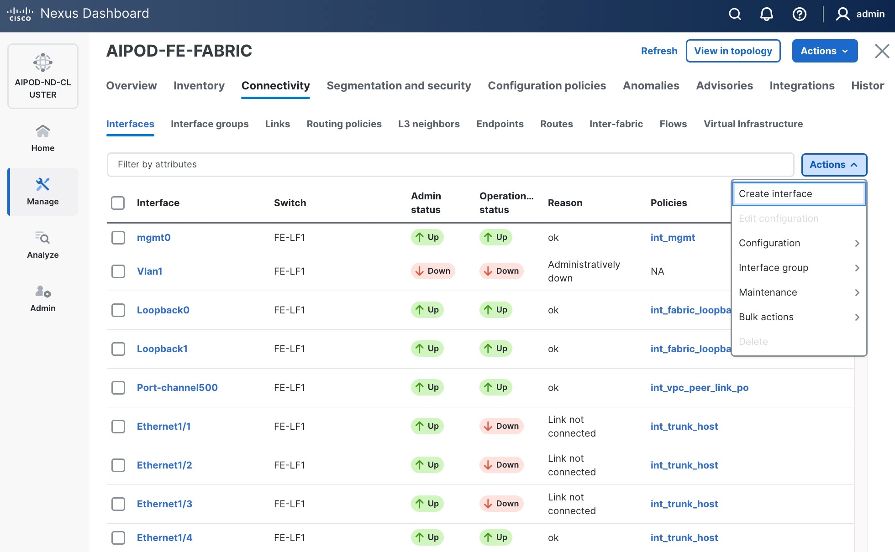895x552 pixels.
Task: Open the Port-channel500 interface link
Action: point(177,387)
